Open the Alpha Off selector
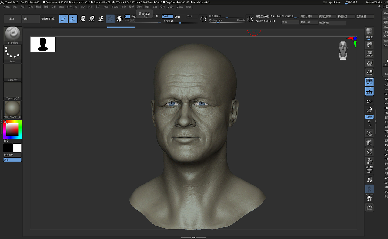The height and width of the screenshot is (239, 388). coord(12,72)
